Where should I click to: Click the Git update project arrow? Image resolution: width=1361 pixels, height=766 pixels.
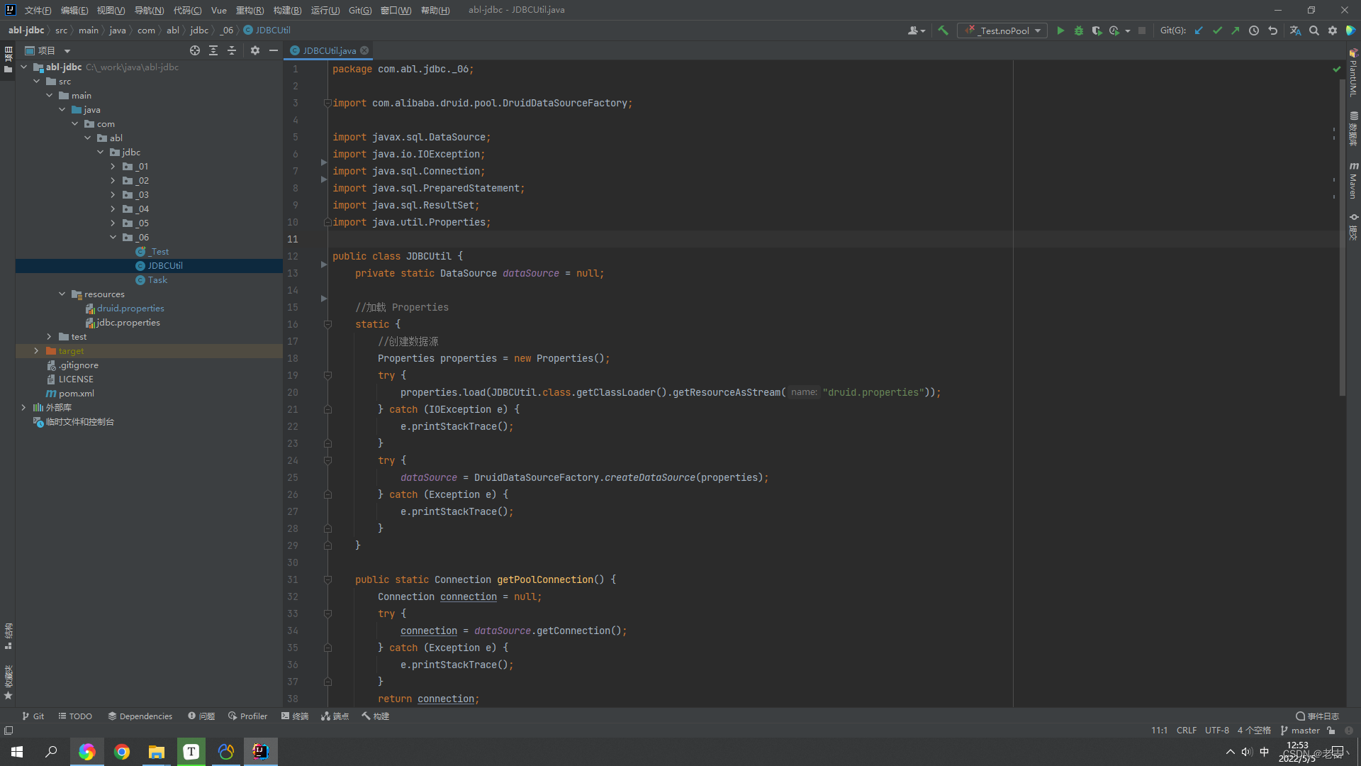(x=1199, y=30)
